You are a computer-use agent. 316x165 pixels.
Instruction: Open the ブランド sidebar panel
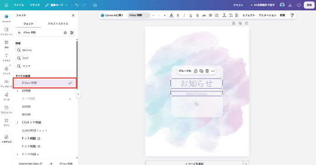point(6,71)
